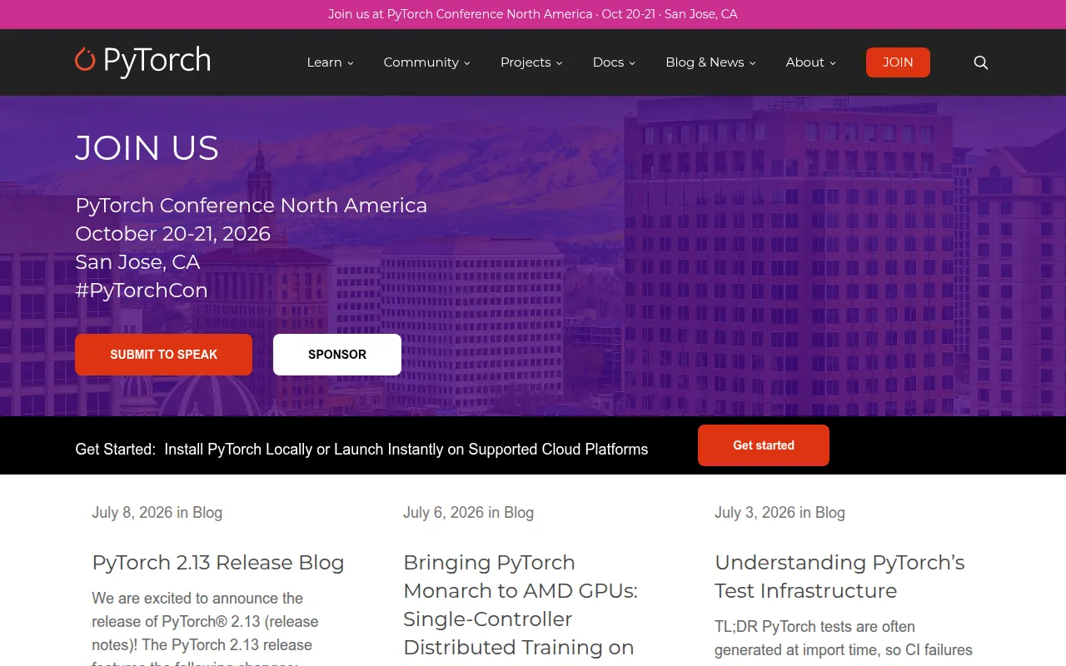Click the October 20-21, 2026 date text

tap(172, 234)
